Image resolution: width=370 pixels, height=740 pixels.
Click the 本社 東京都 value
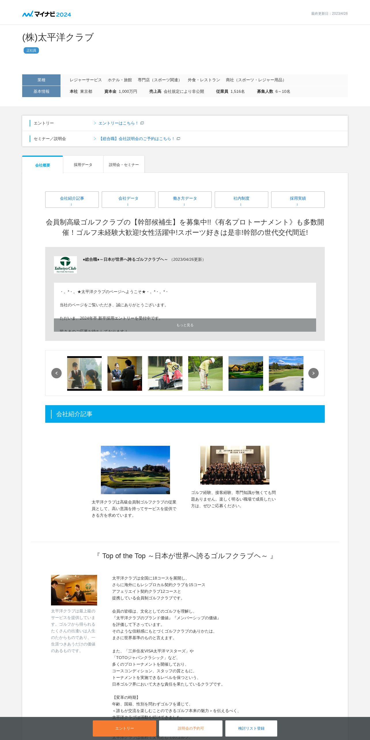81,91
